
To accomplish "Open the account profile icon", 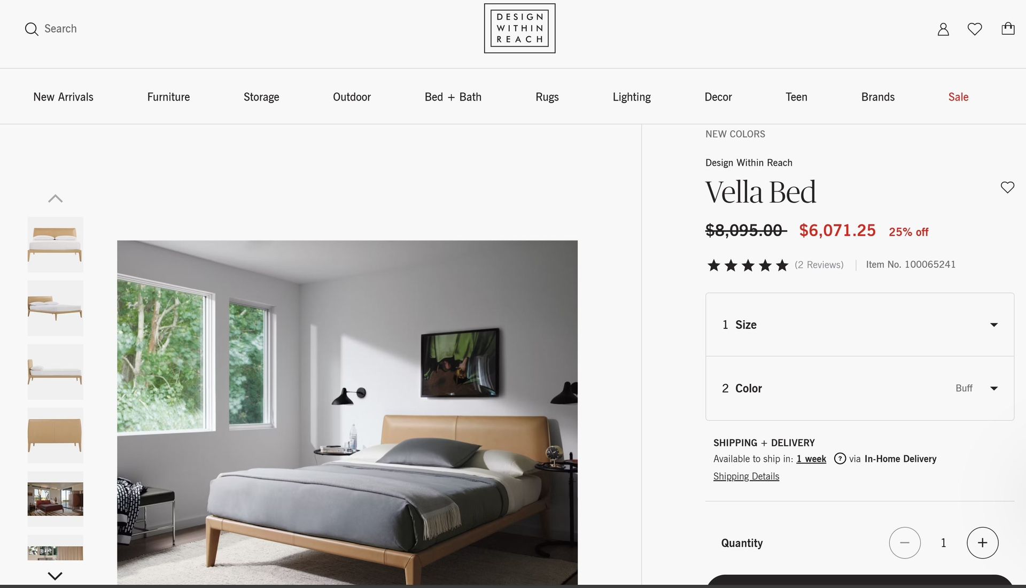I will (x=943, y=29).
